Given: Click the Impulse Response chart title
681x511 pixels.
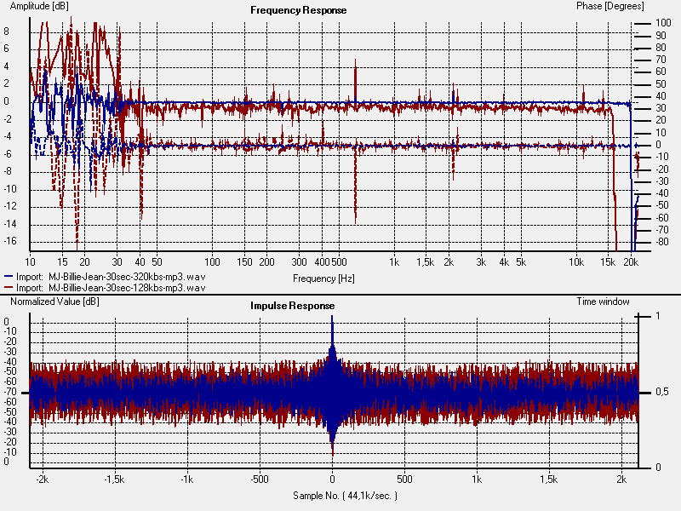Looking at the screenshot, I should point(292,306).
